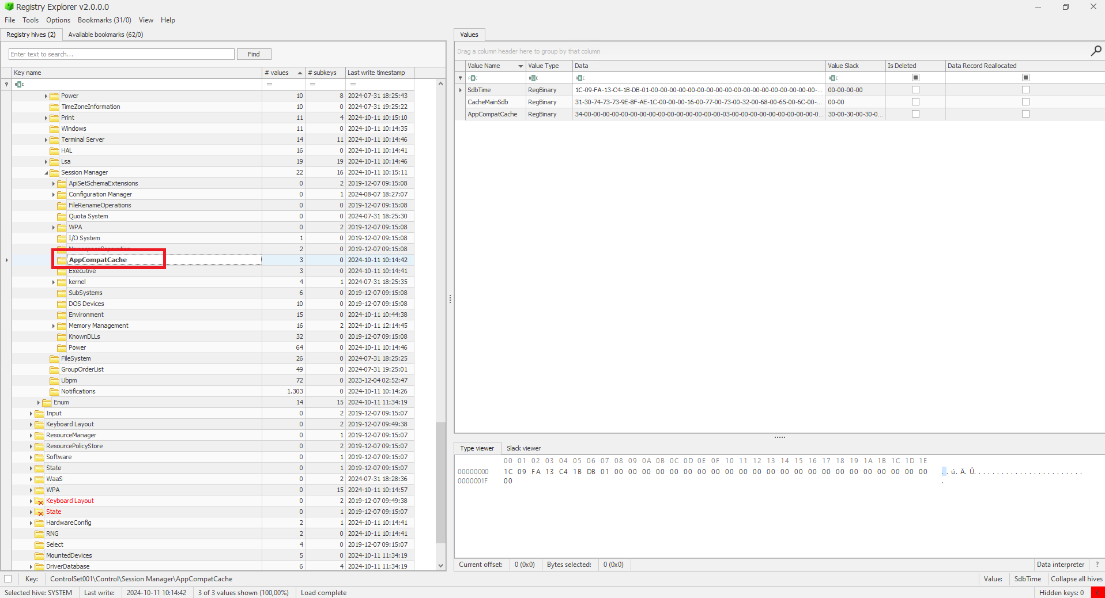
Task: Expand the ApiSetSchemaExtensions node
Action: click(x=54, y=184)
